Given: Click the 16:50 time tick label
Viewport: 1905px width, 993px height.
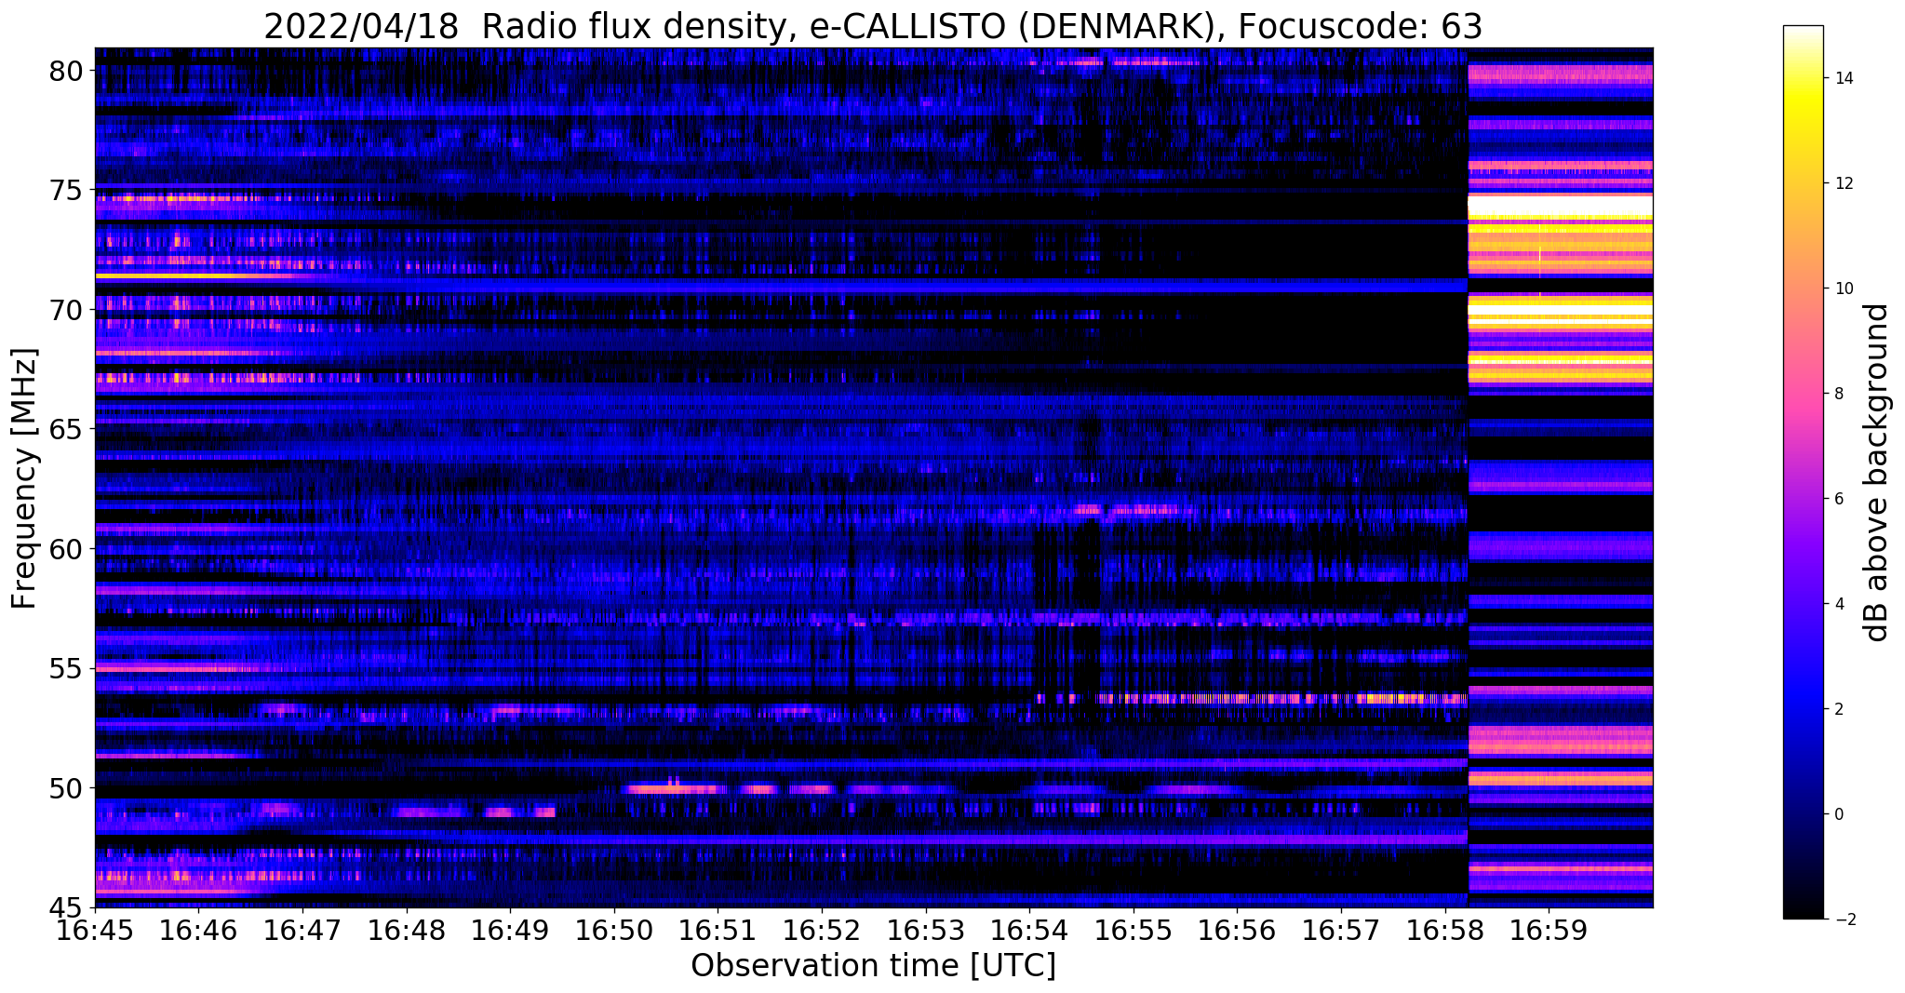Looking at the screenshot, I should 613,930.
